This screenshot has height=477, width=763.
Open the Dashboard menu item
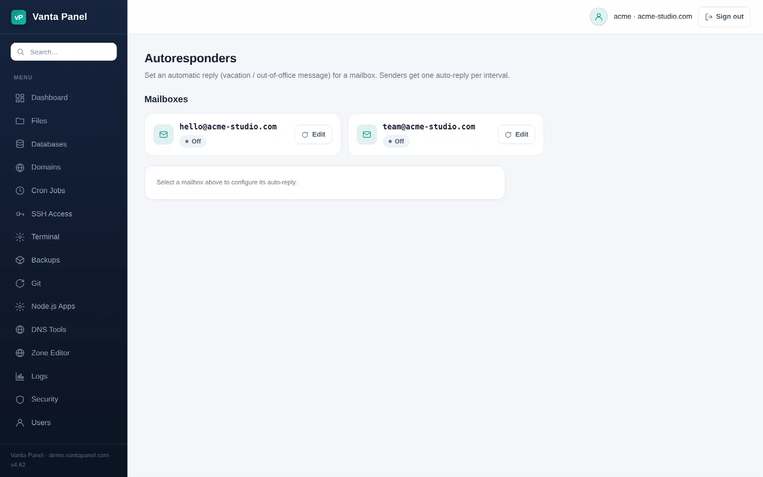[64, 98]
